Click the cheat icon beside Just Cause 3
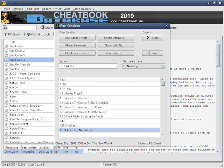The width and height of the screenshot is (224, 168). (6, 55)
